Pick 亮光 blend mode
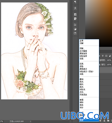Screen dimensions: 112x123 pyautogui.click(x=81, y=87)
